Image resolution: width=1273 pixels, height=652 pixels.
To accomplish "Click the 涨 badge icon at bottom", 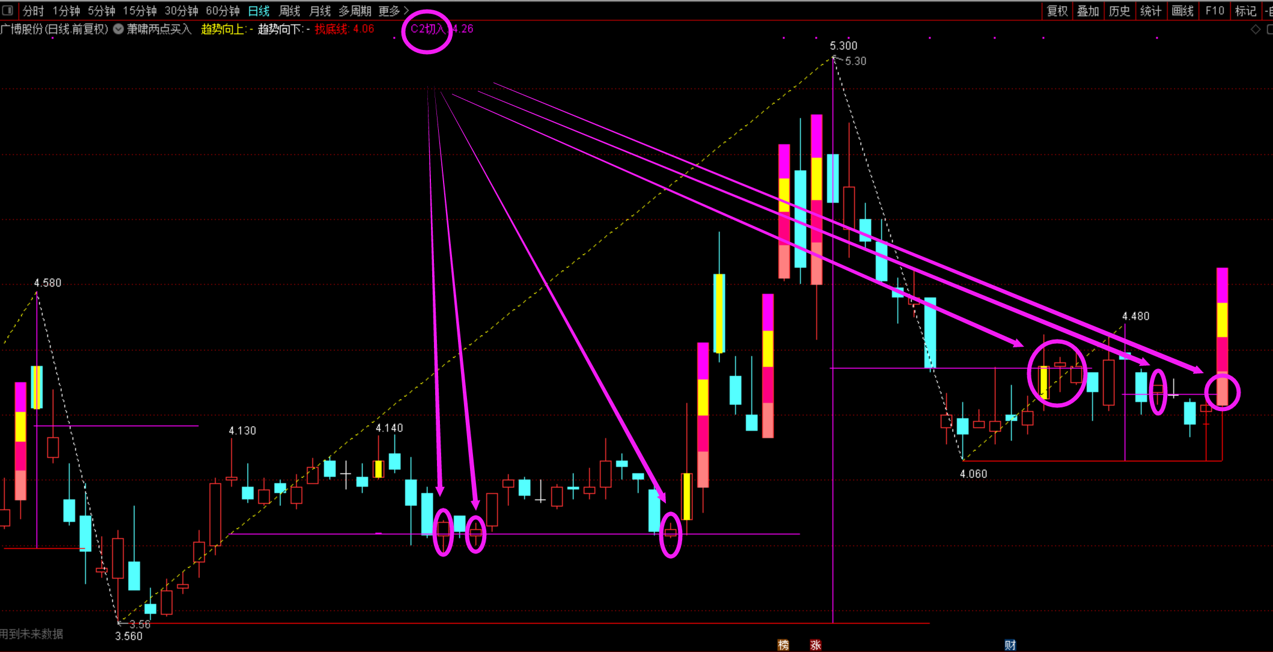I will tap(815, 645).
